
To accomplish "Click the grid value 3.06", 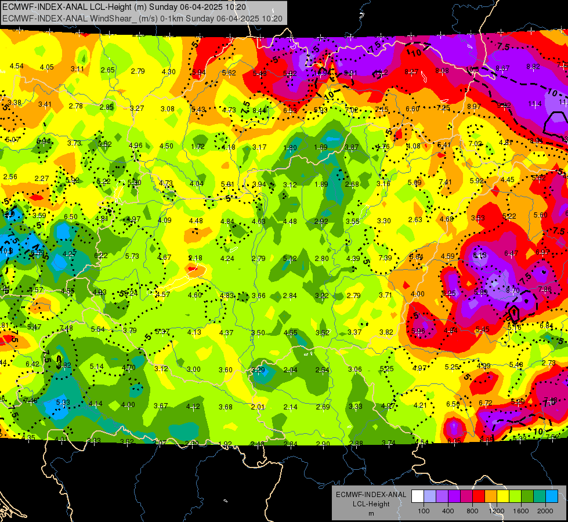I will pyautogui.click(x=354, y=369).
